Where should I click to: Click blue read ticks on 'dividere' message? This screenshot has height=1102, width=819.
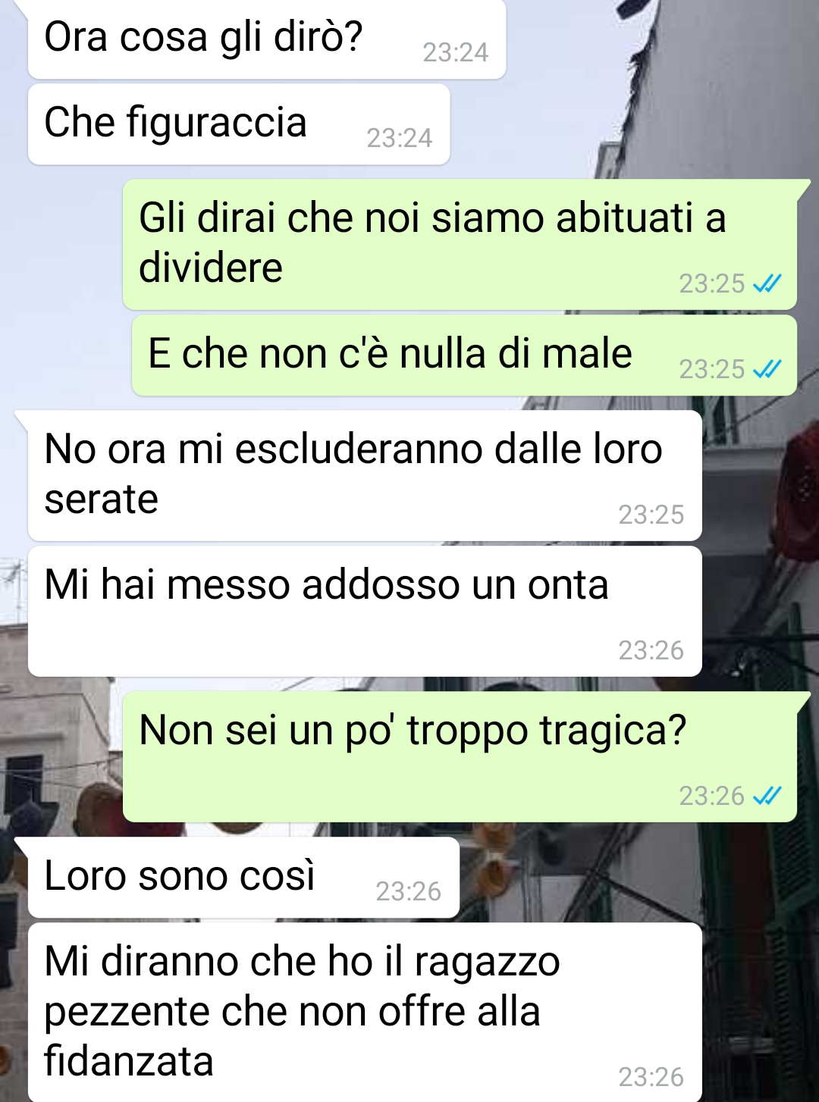tap(767, 283)
